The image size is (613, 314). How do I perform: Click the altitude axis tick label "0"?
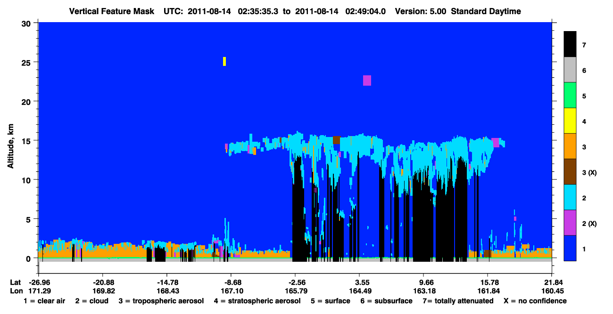pos(29,258)
